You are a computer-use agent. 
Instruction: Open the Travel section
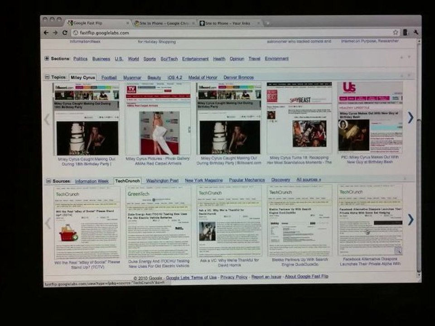(x=254, y=58)
